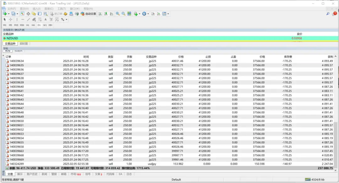The image size is (339, 183).
Task: Expand the Periods dropdown arrow
Action: tap(148, 14)
